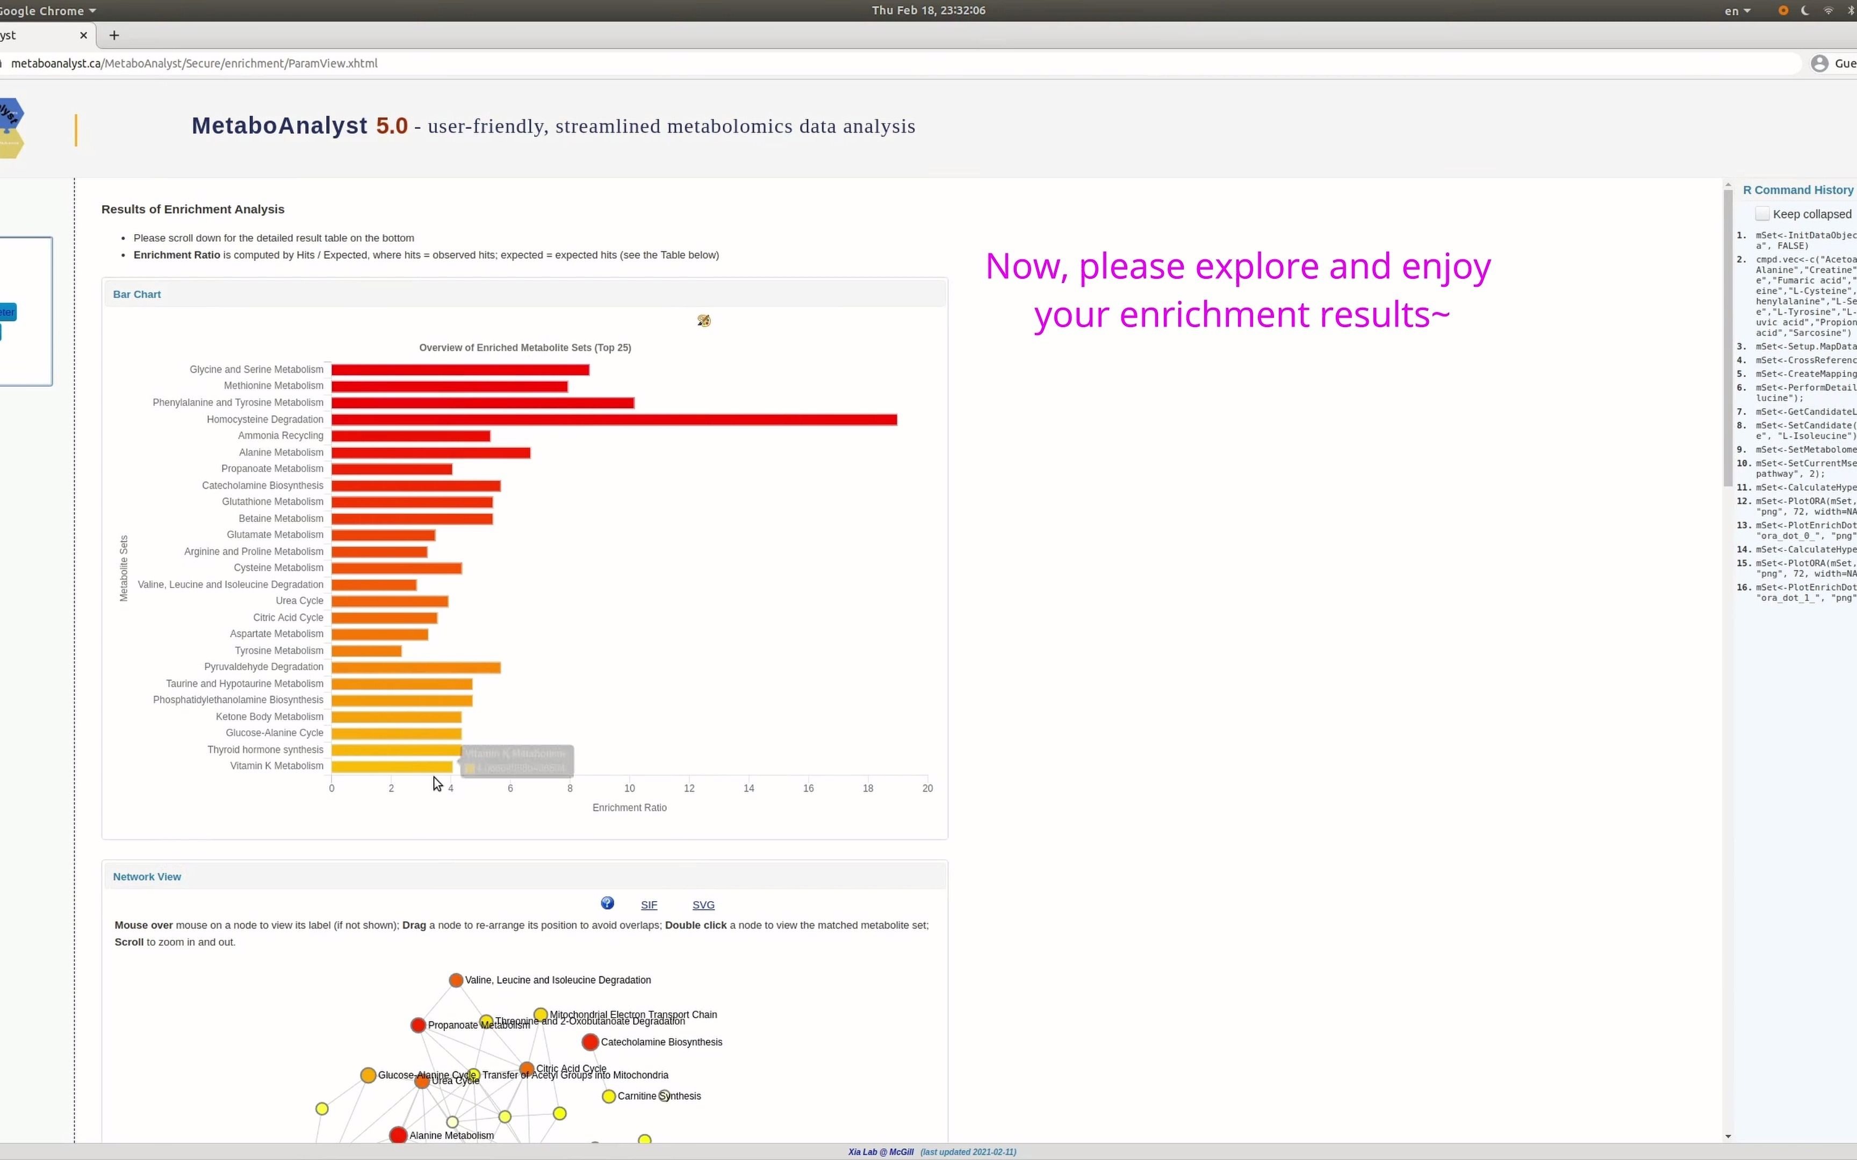Toggle the Keep collapsed checkbox
The width and height of the screenshot is (1857, 1160).
tap(1762, 214)
